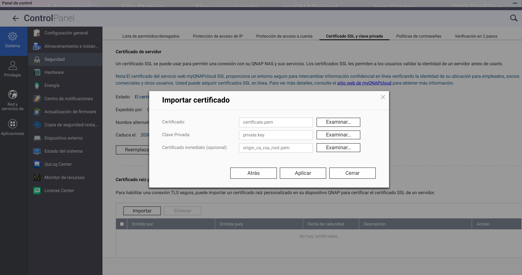Close the Importar certificado dialog
The width and height of the screenshot is (522, 275).
[x=383, y=97]
